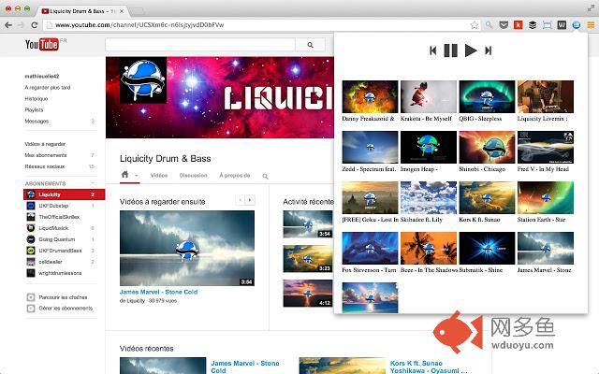Viewport: 599px width, 374px height.
Task: Open À regarder plus tard in sidebar
Action: pyautogui.click(x=48, y=87)
